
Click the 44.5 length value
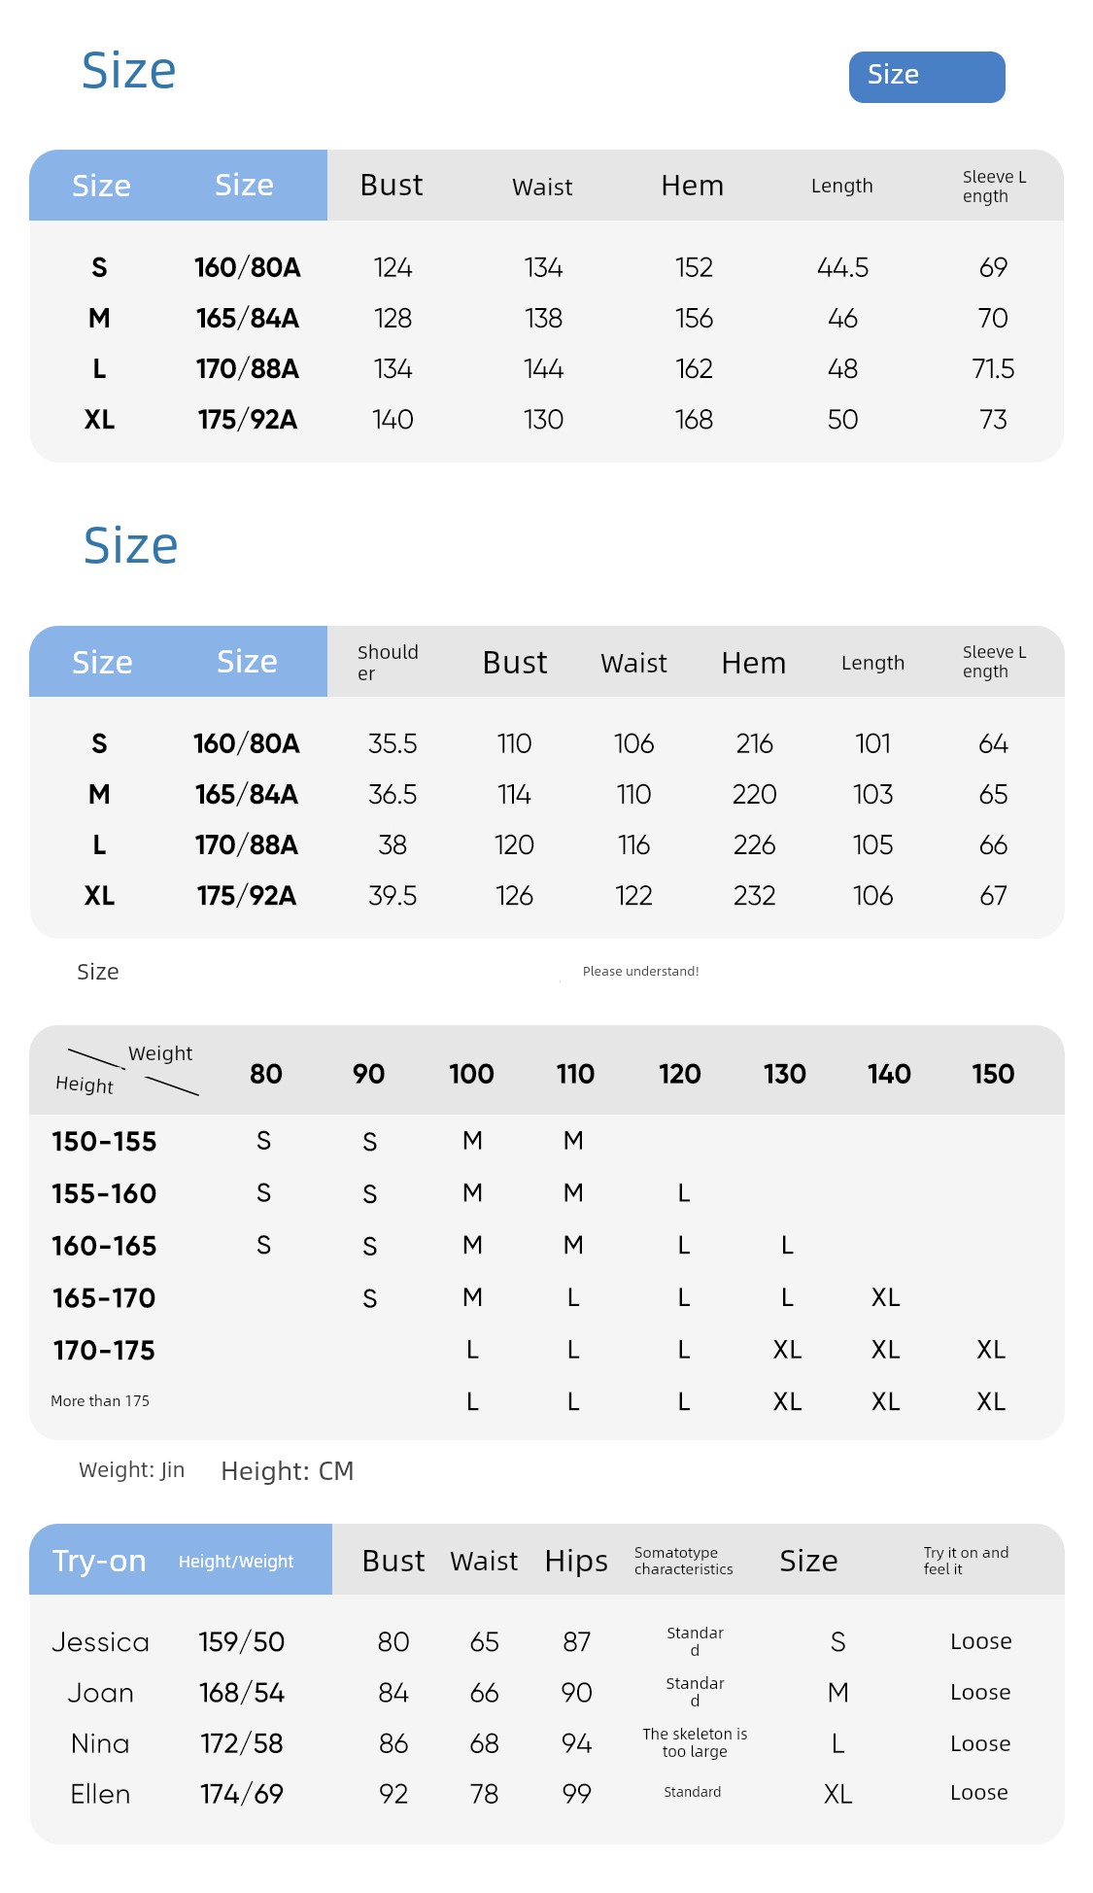842,267
